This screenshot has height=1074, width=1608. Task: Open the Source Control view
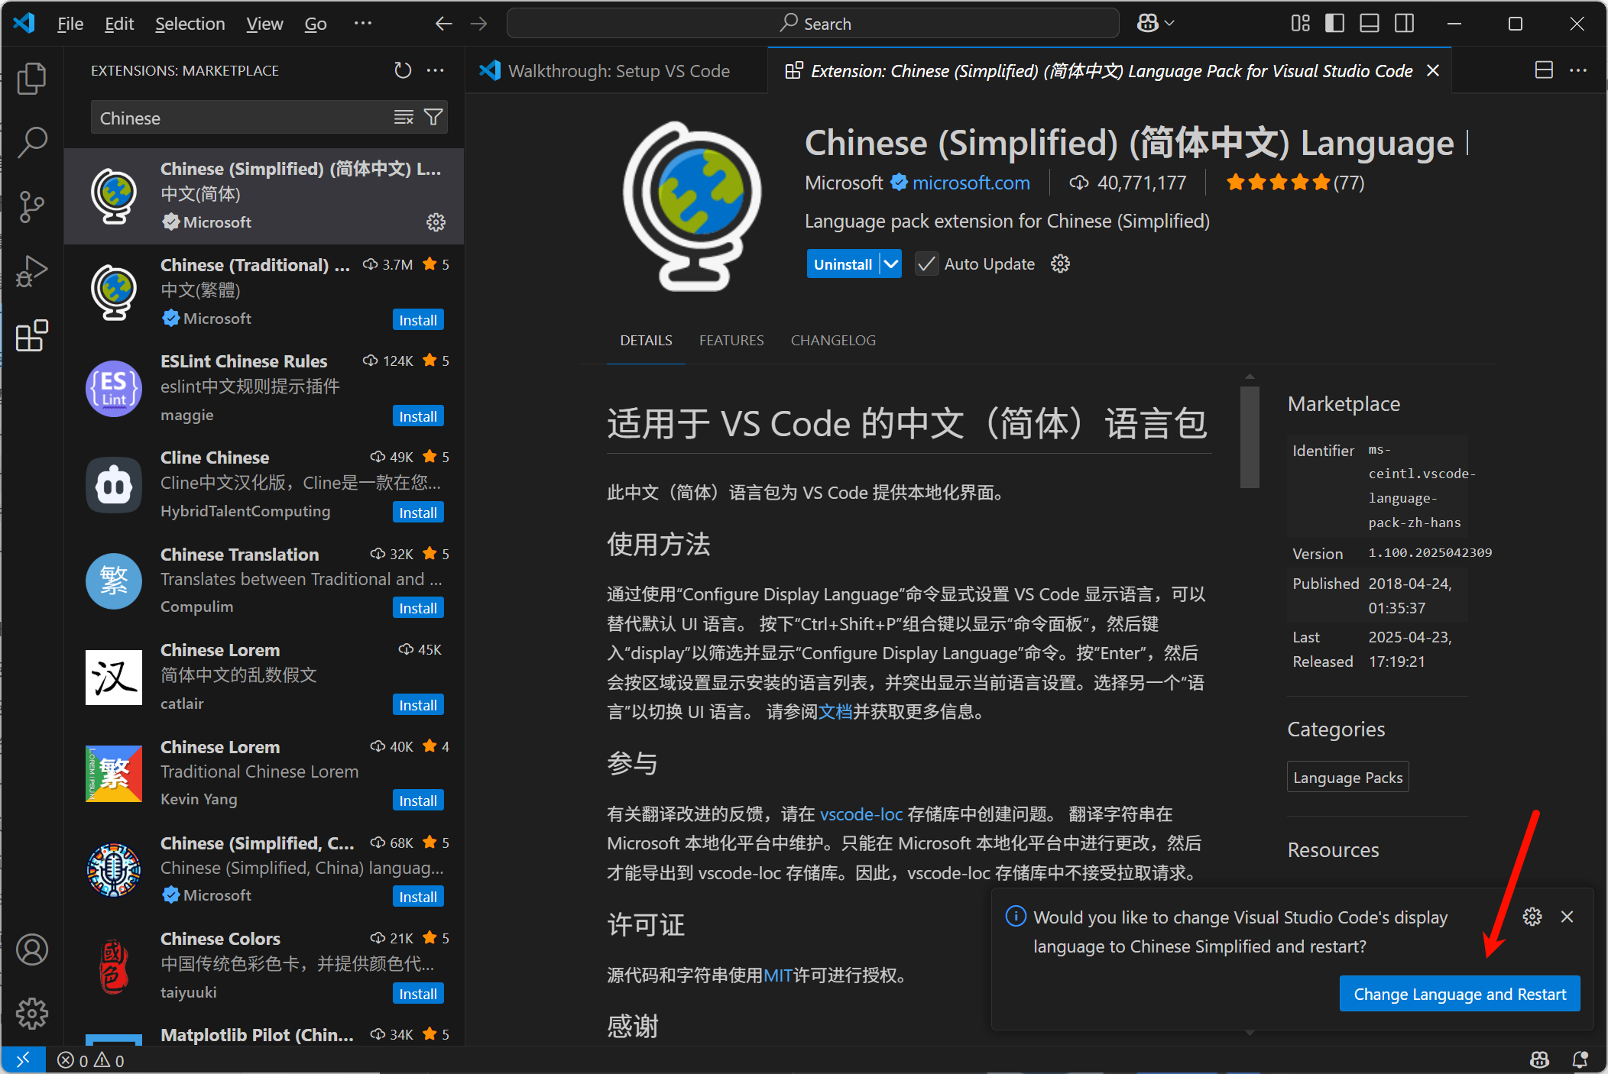click(x=31, y=206)
